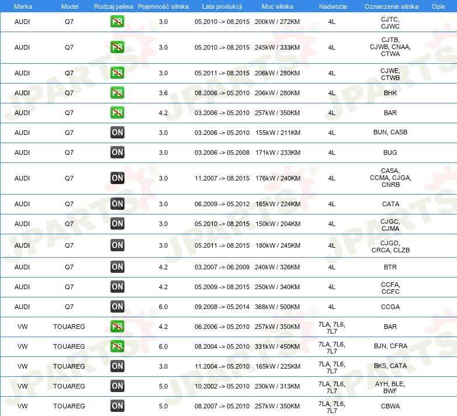Click the Model column header
The width and height of the screenshot is (457, 416).
coord(70,6)
